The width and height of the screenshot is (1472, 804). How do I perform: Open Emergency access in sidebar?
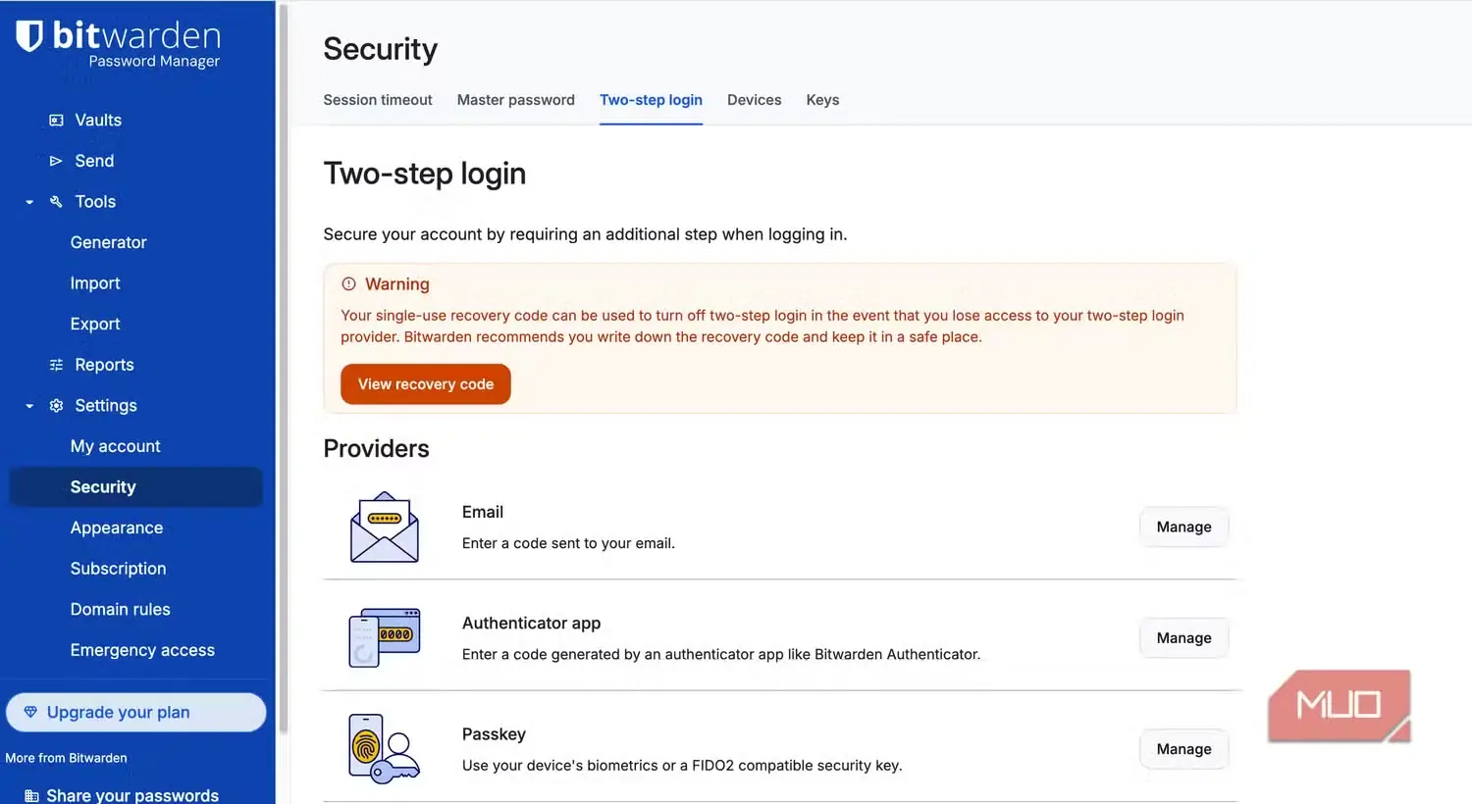[x=142, y=650]
